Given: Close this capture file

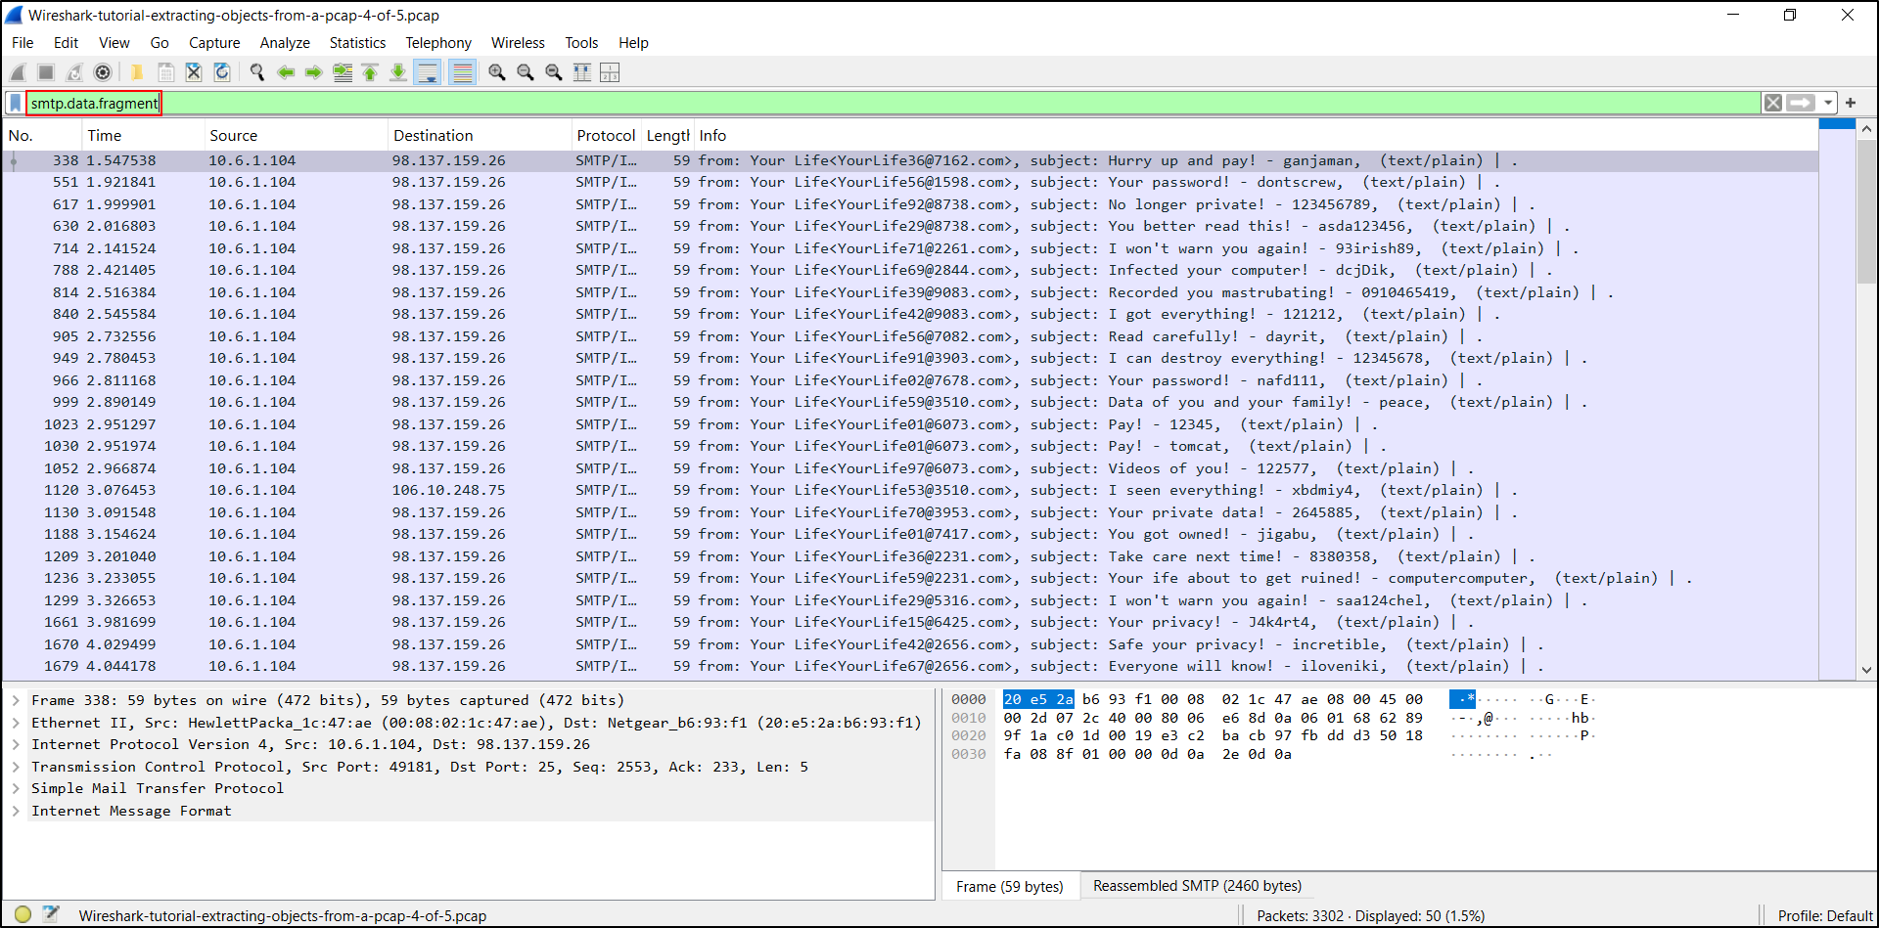Looking at the screenshot, I should (194, 72).
